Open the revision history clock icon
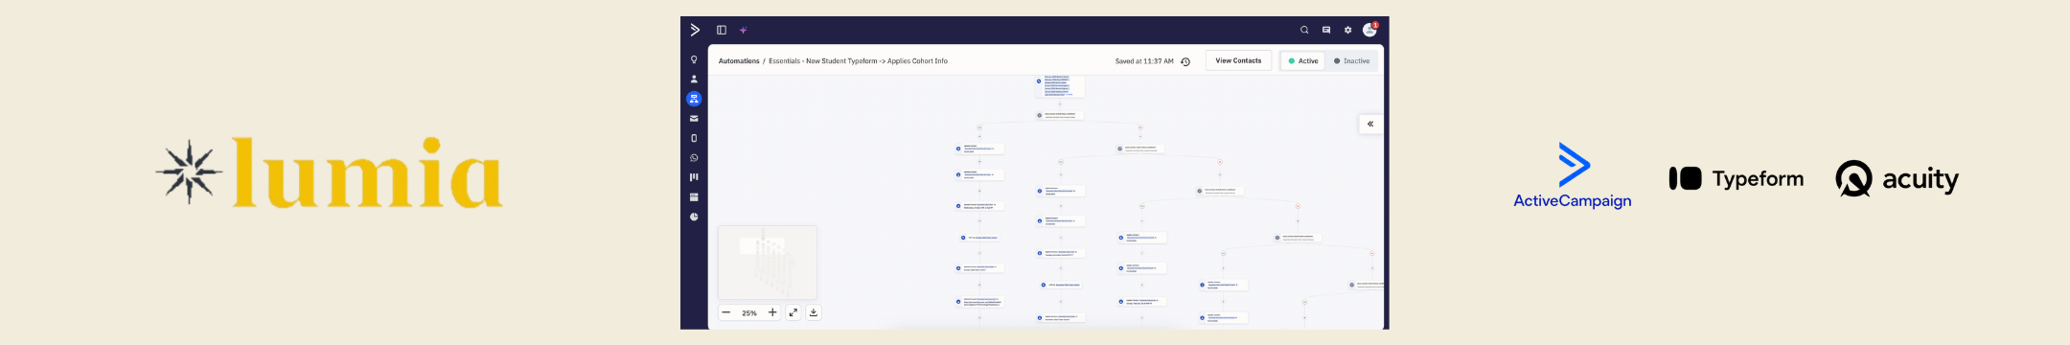The image size is (2070, 345). (x=1185, y=61)
